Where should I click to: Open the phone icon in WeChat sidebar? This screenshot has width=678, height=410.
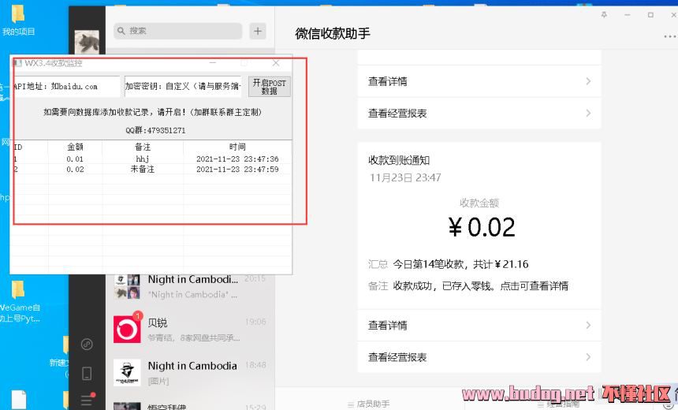pos(87,373)
